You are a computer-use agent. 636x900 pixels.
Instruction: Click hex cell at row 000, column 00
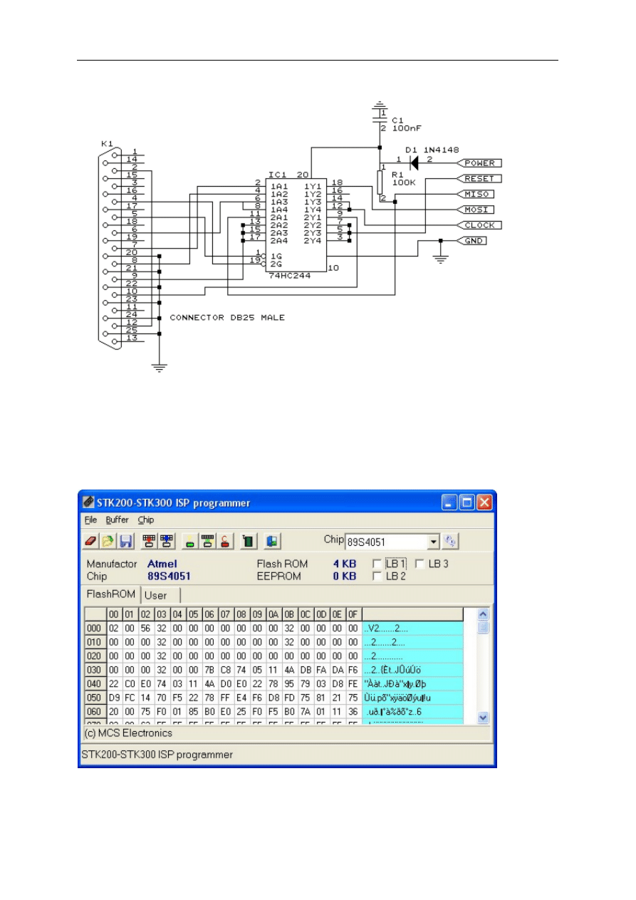(x=113, y=629)
